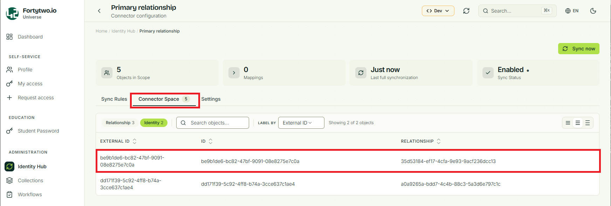Screen dimensions: 611x206
Task: Select the compact row density icon
Action: [568, 123]
